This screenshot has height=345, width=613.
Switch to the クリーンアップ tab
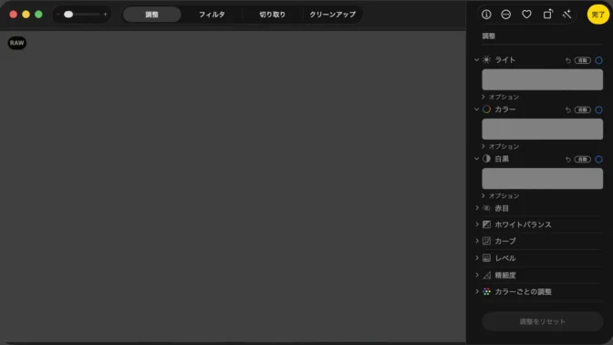click(332, 15)
